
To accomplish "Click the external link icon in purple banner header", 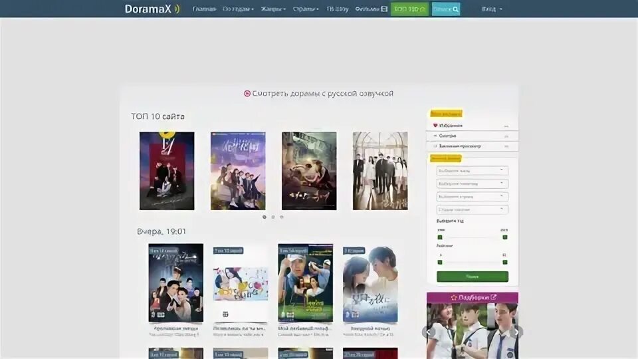I will pyautogui.click(x=494, y=297).
